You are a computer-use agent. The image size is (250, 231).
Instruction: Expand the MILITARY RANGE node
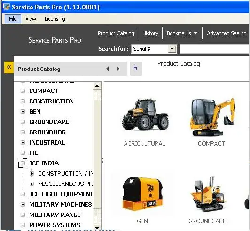(23, 215)
